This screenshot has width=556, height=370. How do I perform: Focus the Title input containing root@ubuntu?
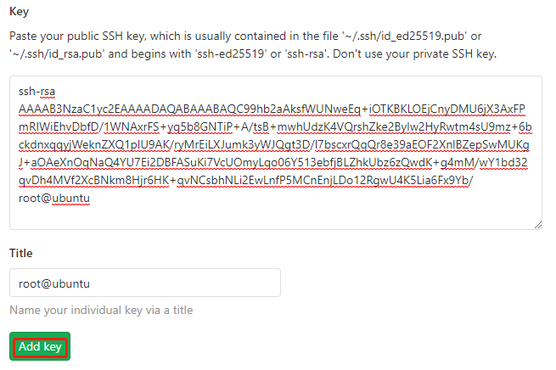coord(145,283)
